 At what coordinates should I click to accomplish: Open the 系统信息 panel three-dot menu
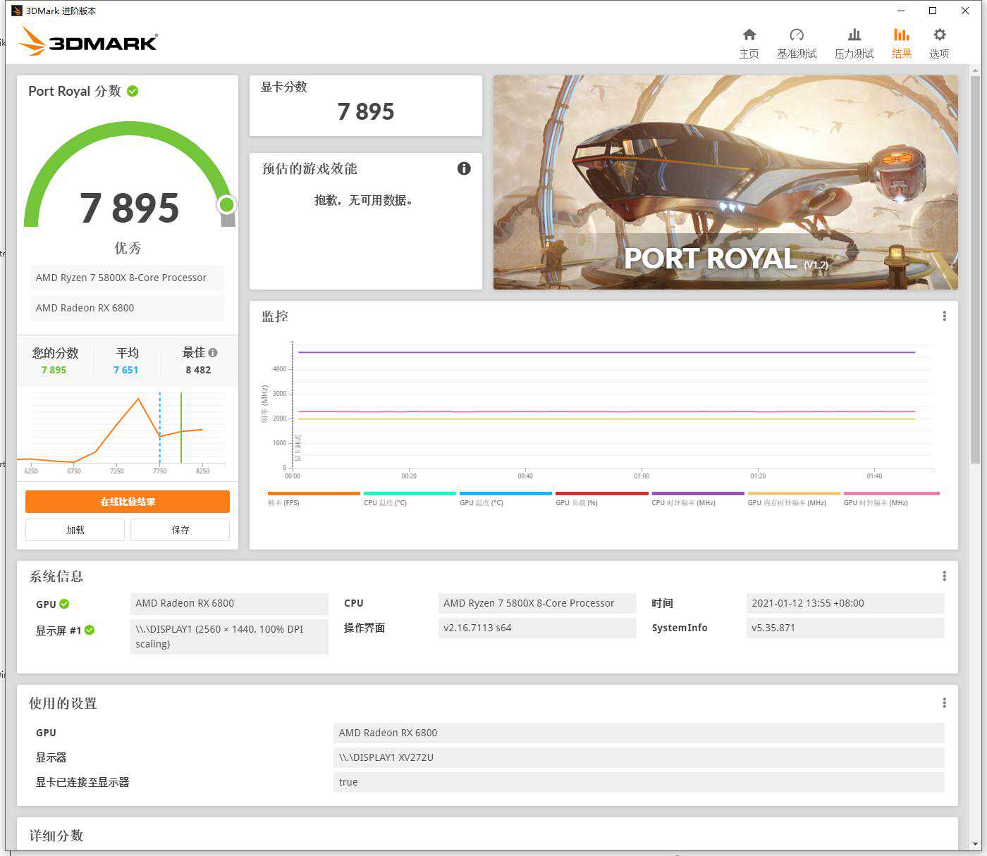point(944,576)
